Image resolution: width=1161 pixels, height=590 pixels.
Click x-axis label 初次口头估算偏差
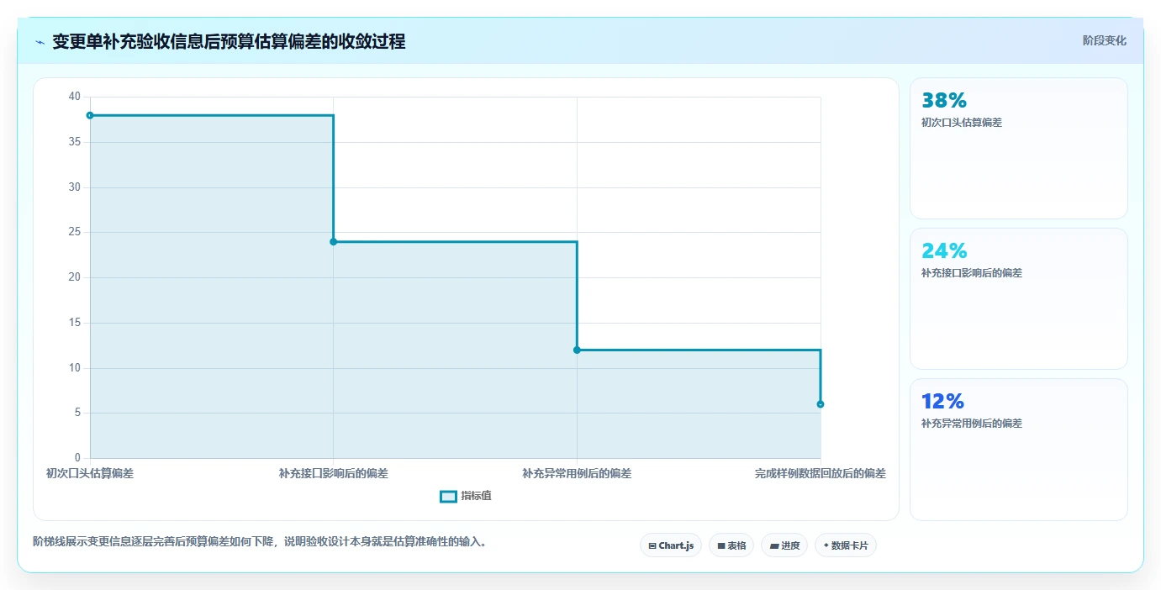pyautogui.click(x=90, y=473)
